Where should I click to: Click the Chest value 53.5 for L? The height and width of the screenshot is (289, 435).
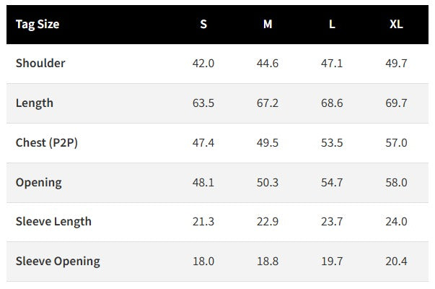(x=332, y=143)
